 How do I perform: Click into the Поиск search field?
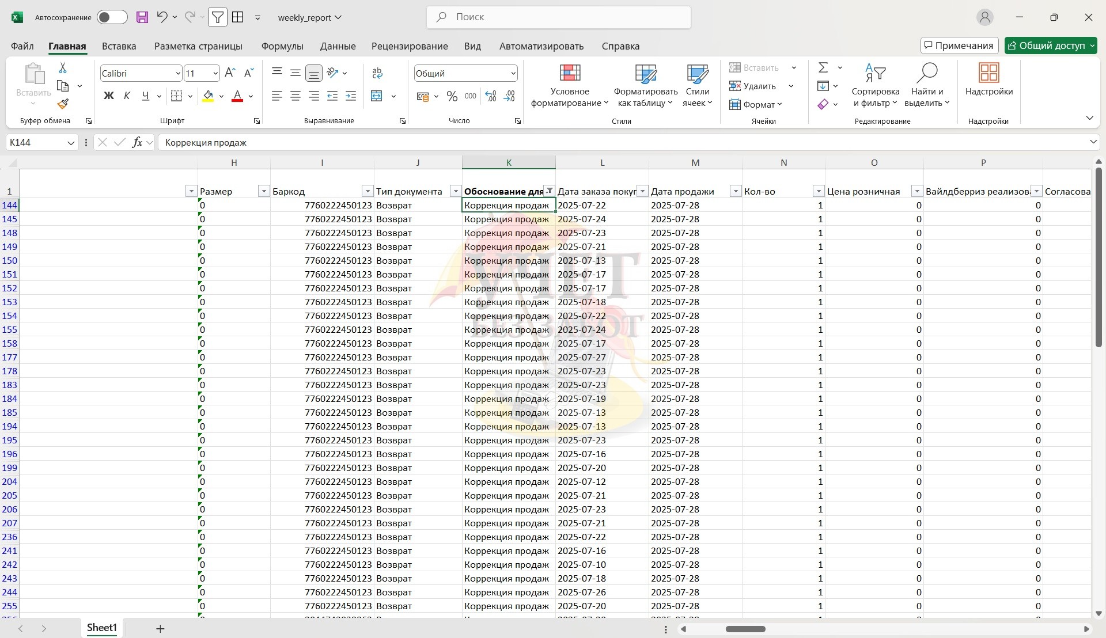pyautogui.click(x=559, y=17)
